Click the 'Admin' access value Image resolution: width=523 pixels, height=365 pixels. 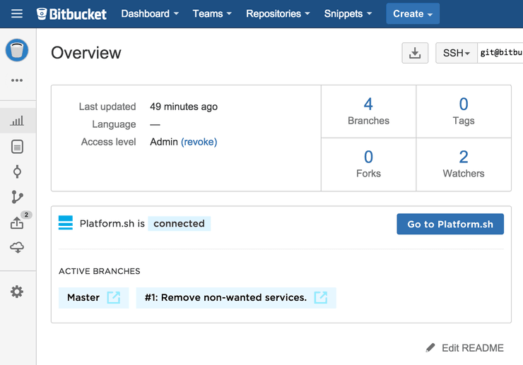(x=164, y=142)
